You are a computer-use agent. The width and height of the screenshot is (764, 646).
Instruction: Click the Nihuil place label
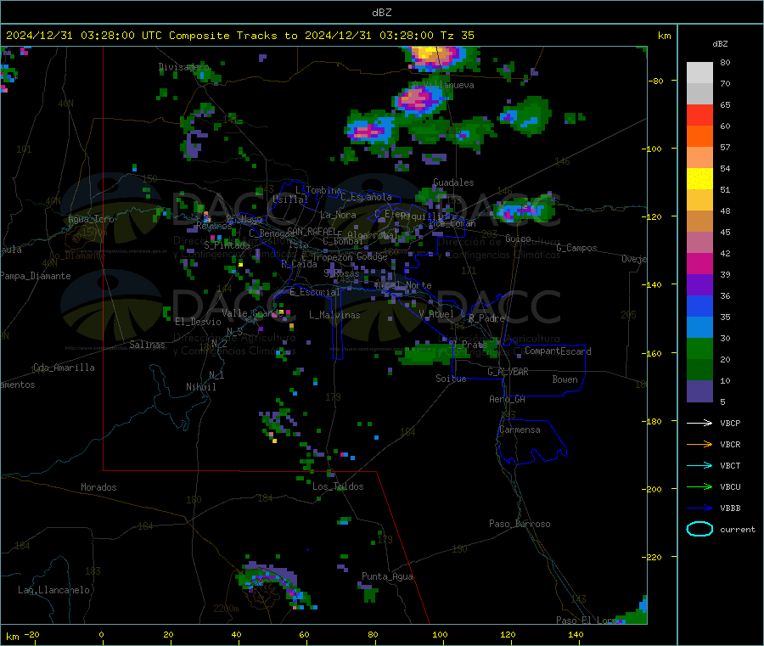coord(200,387)
